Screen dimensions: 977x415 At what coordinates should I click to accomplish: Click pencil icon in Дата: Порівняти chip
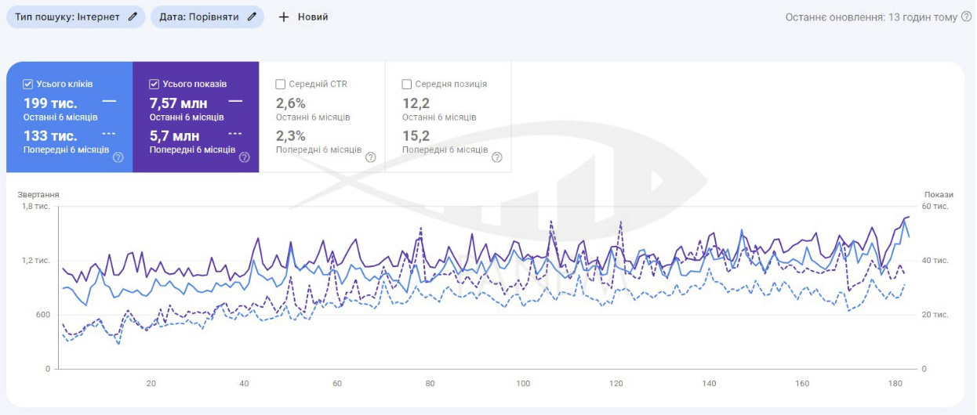[252, 16]
